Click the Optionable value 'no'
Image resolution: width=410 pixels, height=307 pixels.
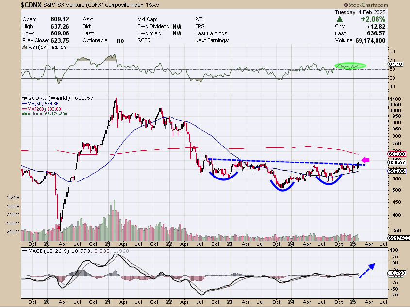[x=120, y=41]
